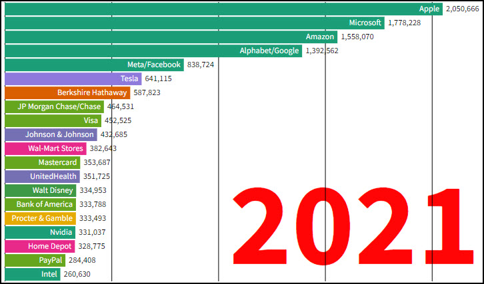484x284 pixels.
Task: Click the JP Morgan Chase/Chase label
Action: click(59, 106)
